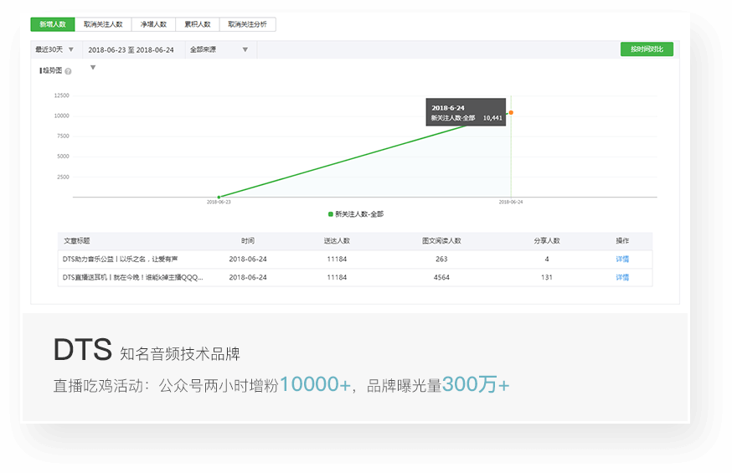Open 详情 for DTS直播送耳机 article
Image resolution: width=732 pixels, height=473 pixels.
[x=622, y=277]
